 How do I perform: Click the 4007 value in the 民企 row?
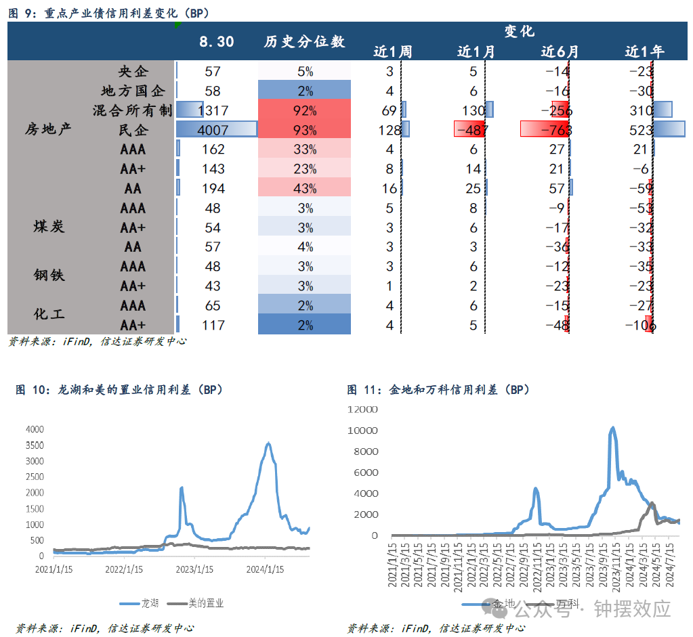[213, 130]
